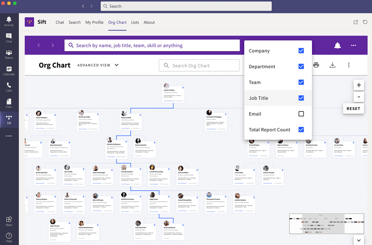Open the Activity feed in Teams sidebar
The width and height of the screenshot is (372, 245).
(9, 21)
